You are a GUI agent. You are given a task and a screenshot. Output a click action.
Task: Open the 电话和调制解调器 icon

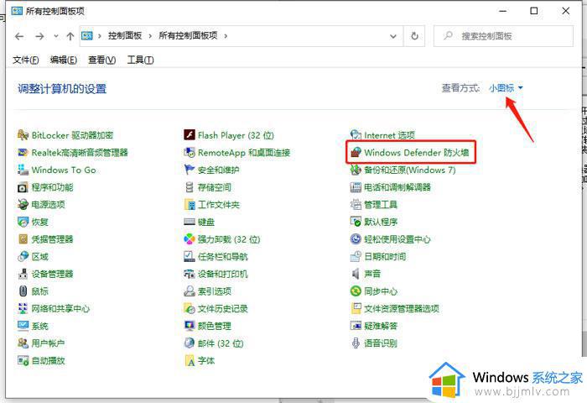coord(356,187)
